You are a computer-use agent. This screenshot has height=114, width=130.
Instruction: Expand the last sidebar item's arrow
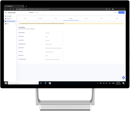15,24
